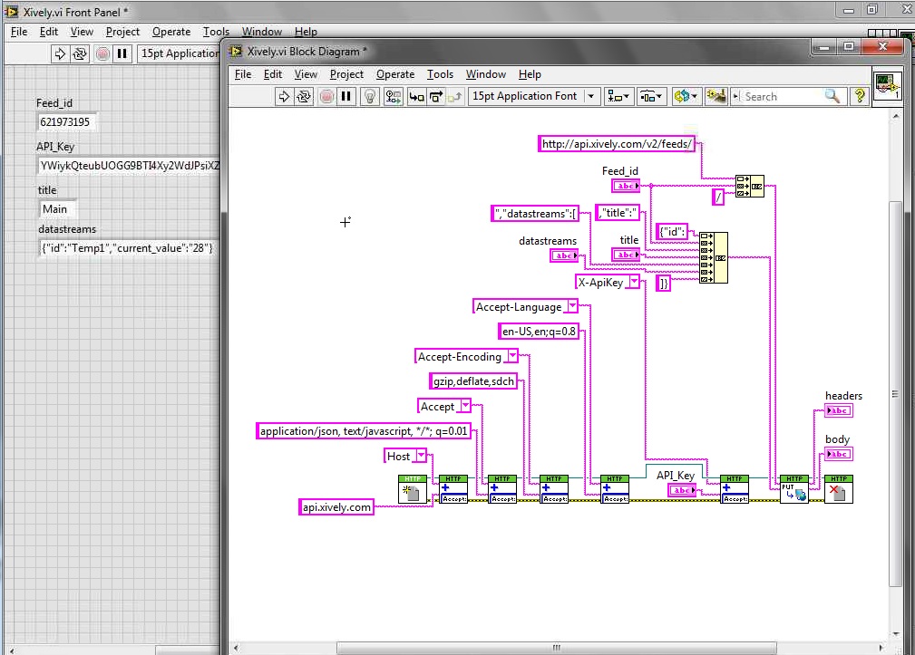
Task: Select the large Concatenate Strings node
Action: 713,257
